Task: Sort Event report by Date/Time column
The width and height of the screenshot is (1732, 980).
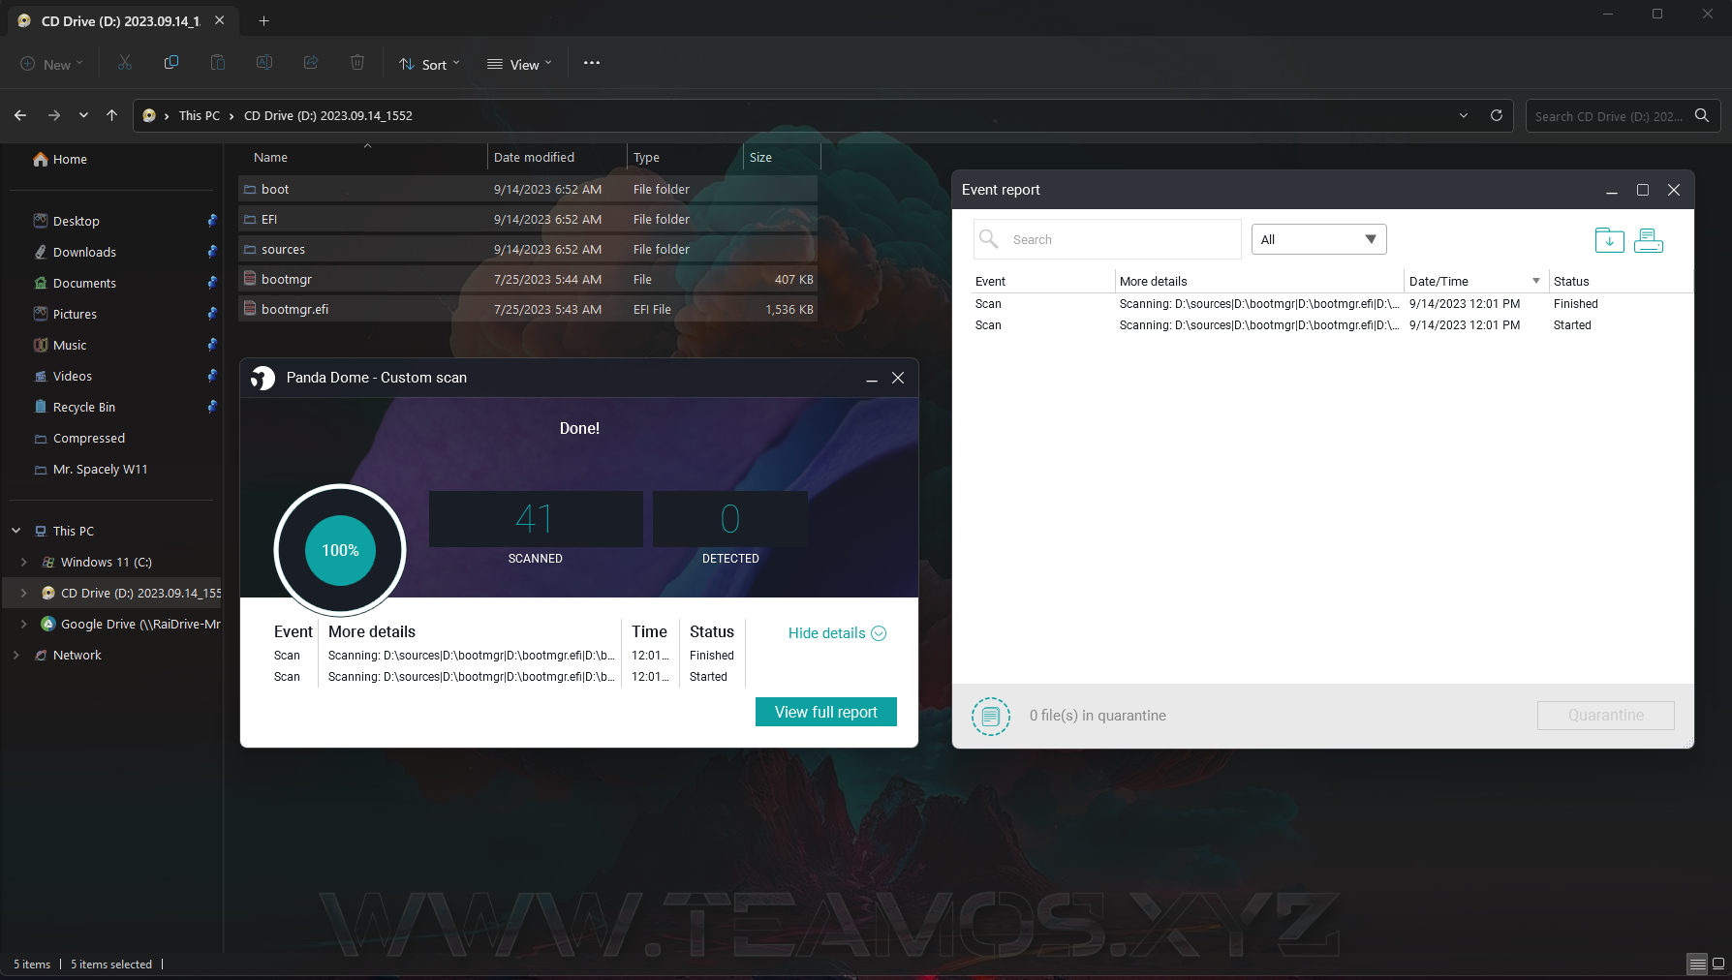Action: (1476, 281)
